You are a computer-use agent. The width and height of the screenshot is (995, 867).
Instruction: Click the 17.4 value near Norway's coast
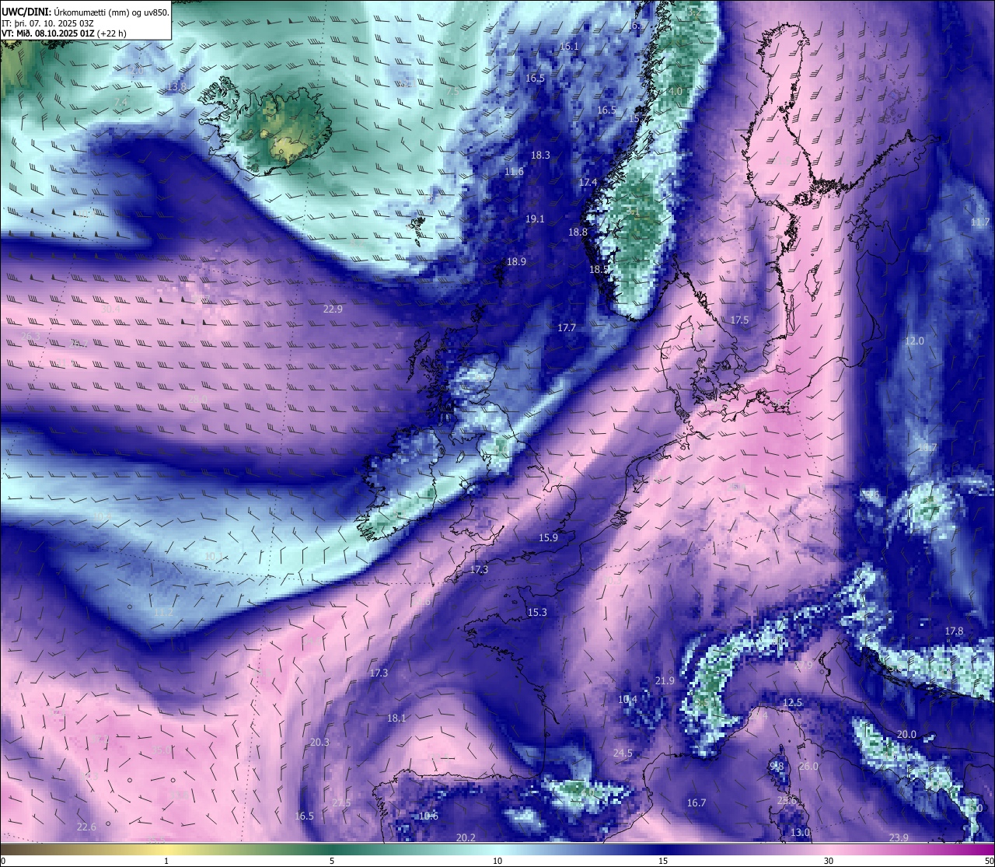588,183
